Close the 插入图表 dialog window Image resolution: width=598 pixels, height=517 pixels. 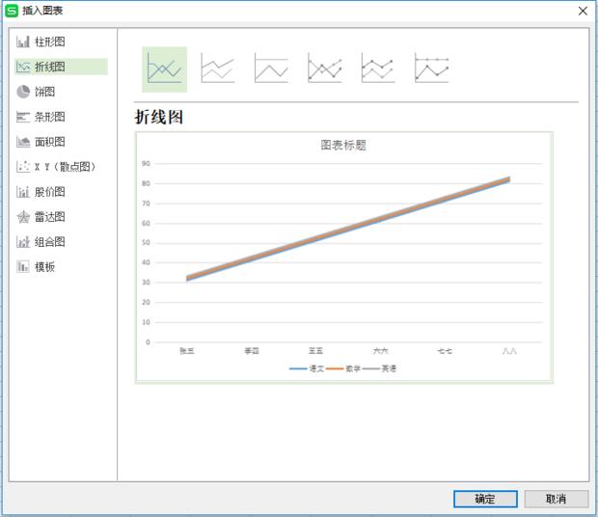(582, 11)
